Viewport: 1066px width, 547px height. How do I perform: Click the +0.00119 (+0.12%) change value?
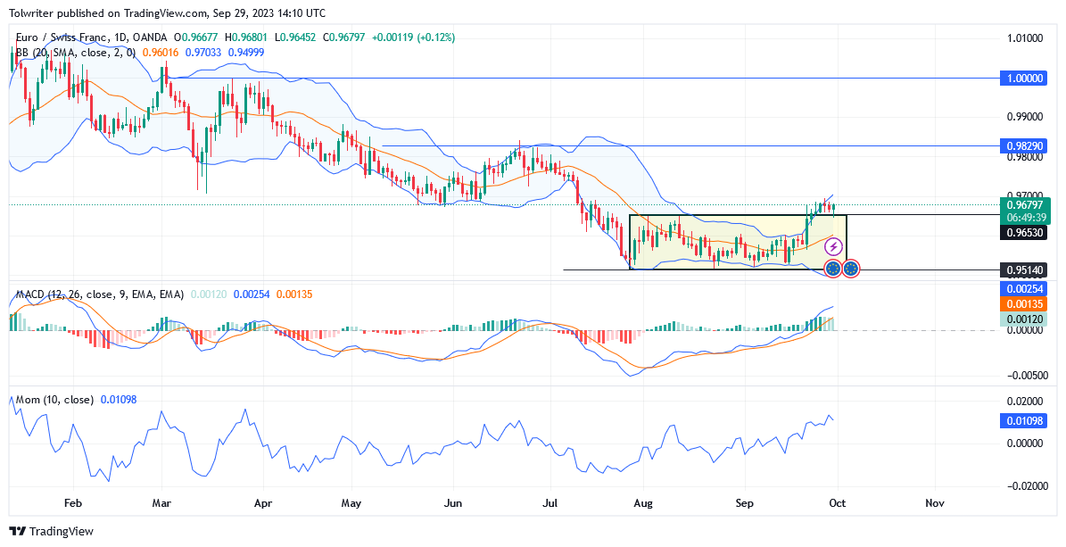point(415,37)
